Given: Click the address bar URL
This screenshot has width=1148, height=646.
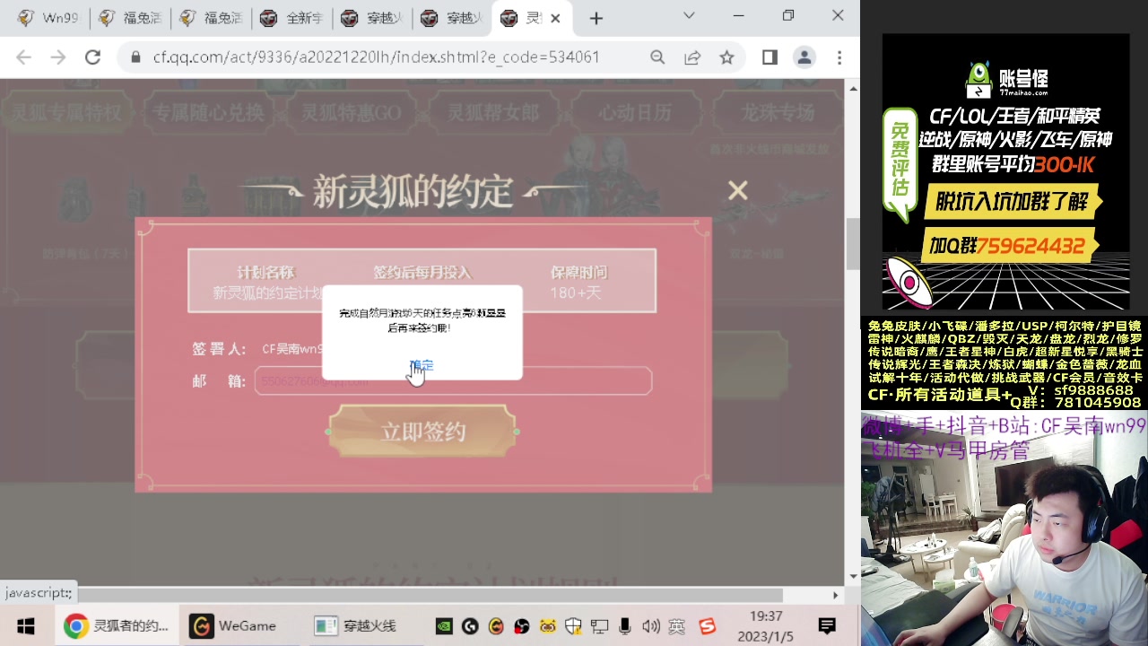Looking at the screenshot, I should pyautogui.click(x=376, y=57).
